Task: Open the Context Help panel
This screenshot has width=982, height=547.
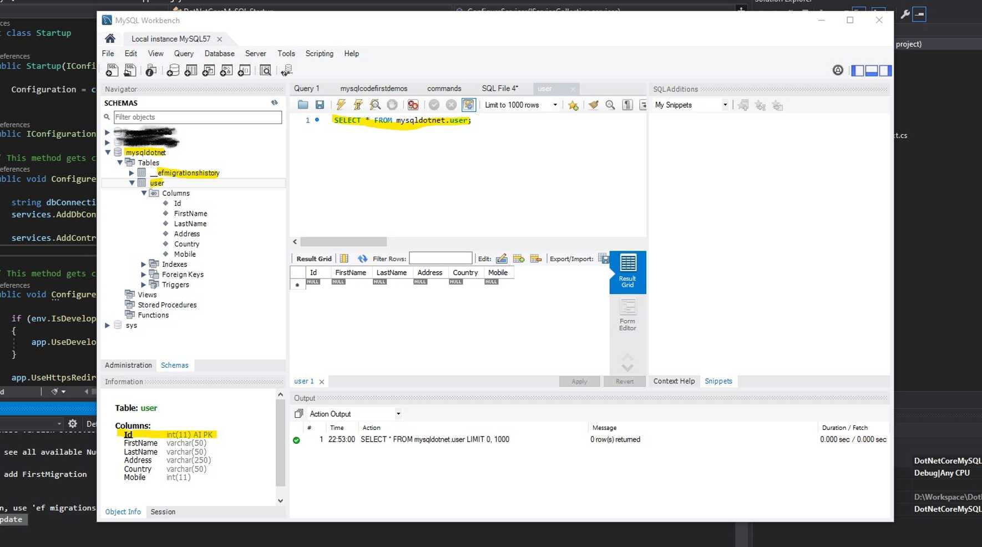Action: tap(674, 381)
